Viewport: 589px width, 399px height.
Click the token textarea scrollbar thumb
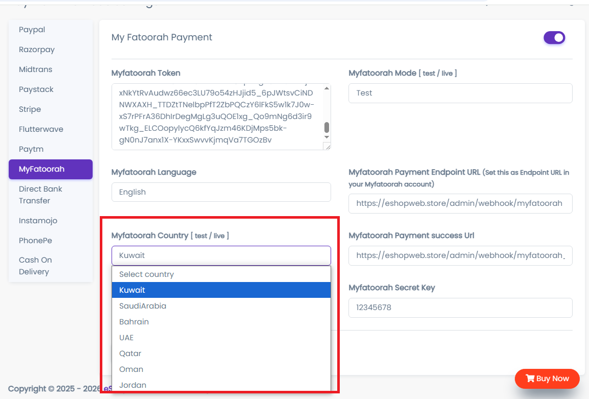pyautogui.click(x=327, y=128)
